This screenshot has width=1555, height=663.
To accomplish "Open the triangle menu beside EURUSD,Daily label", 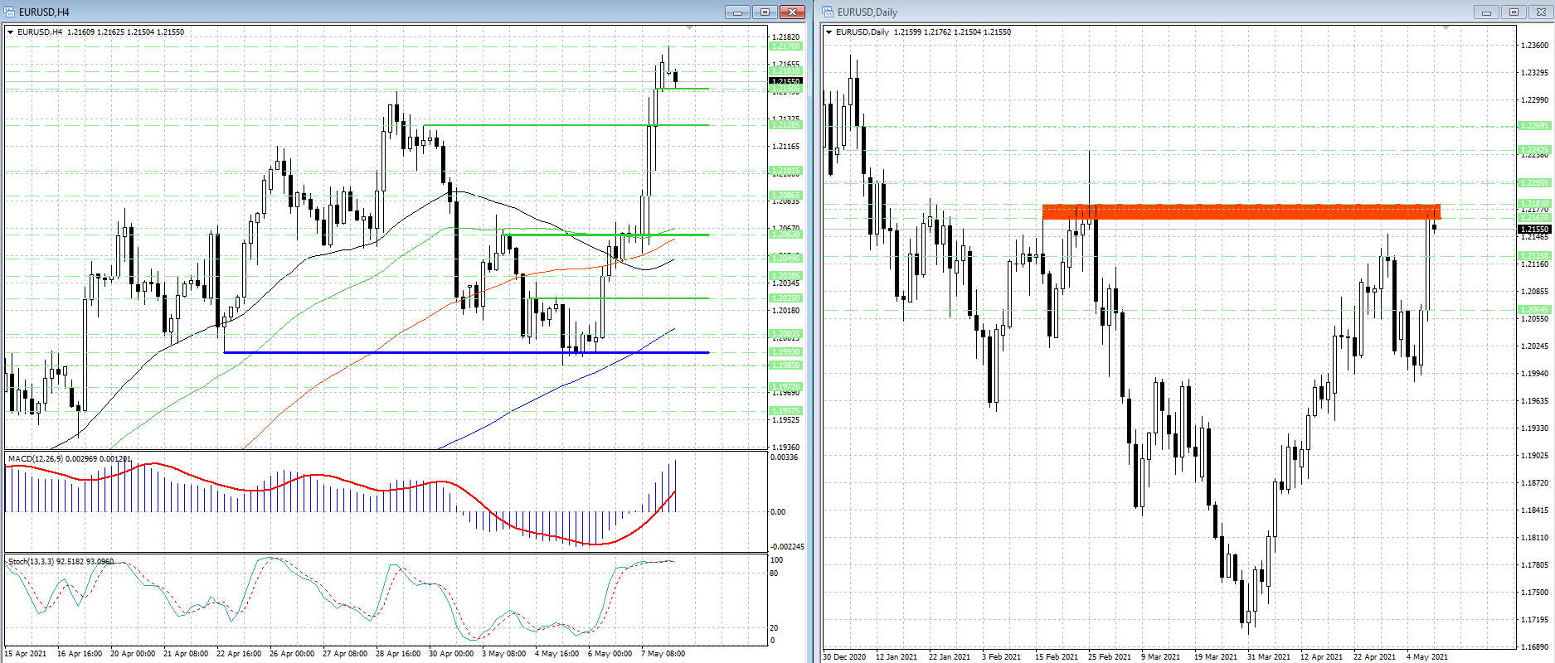I will point(829,32).
